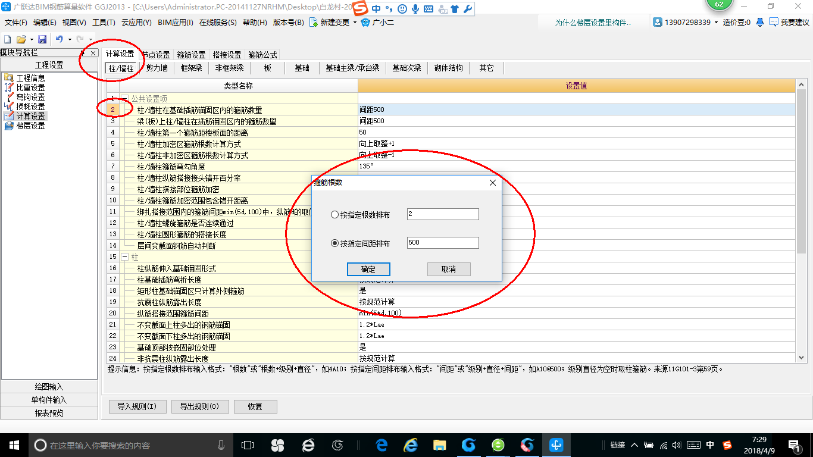Viewport: 813px width, 457px height.
Task: Switch to the 节点设置 tab
Action: 155,54
